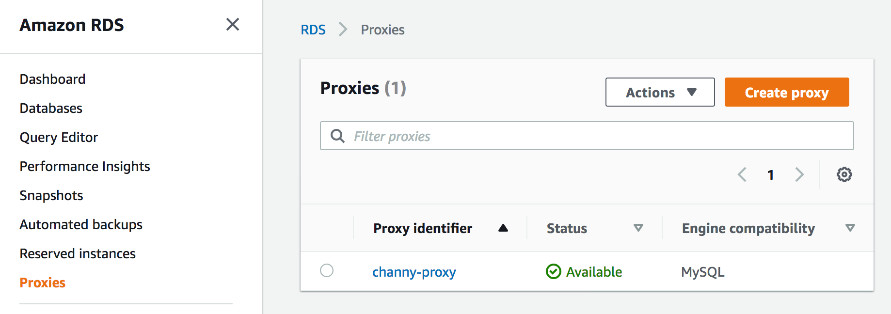
Task: Navigate to Databases in the sidebar
Action: 51,108
